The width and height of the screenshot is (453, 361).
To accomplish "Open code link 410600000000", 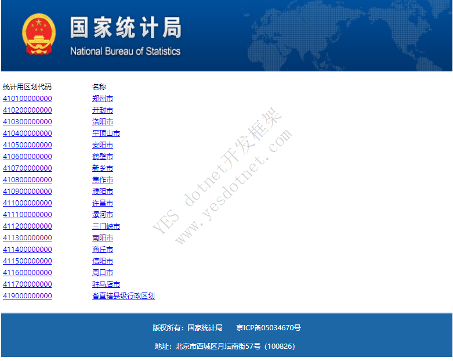I will 27,156.
